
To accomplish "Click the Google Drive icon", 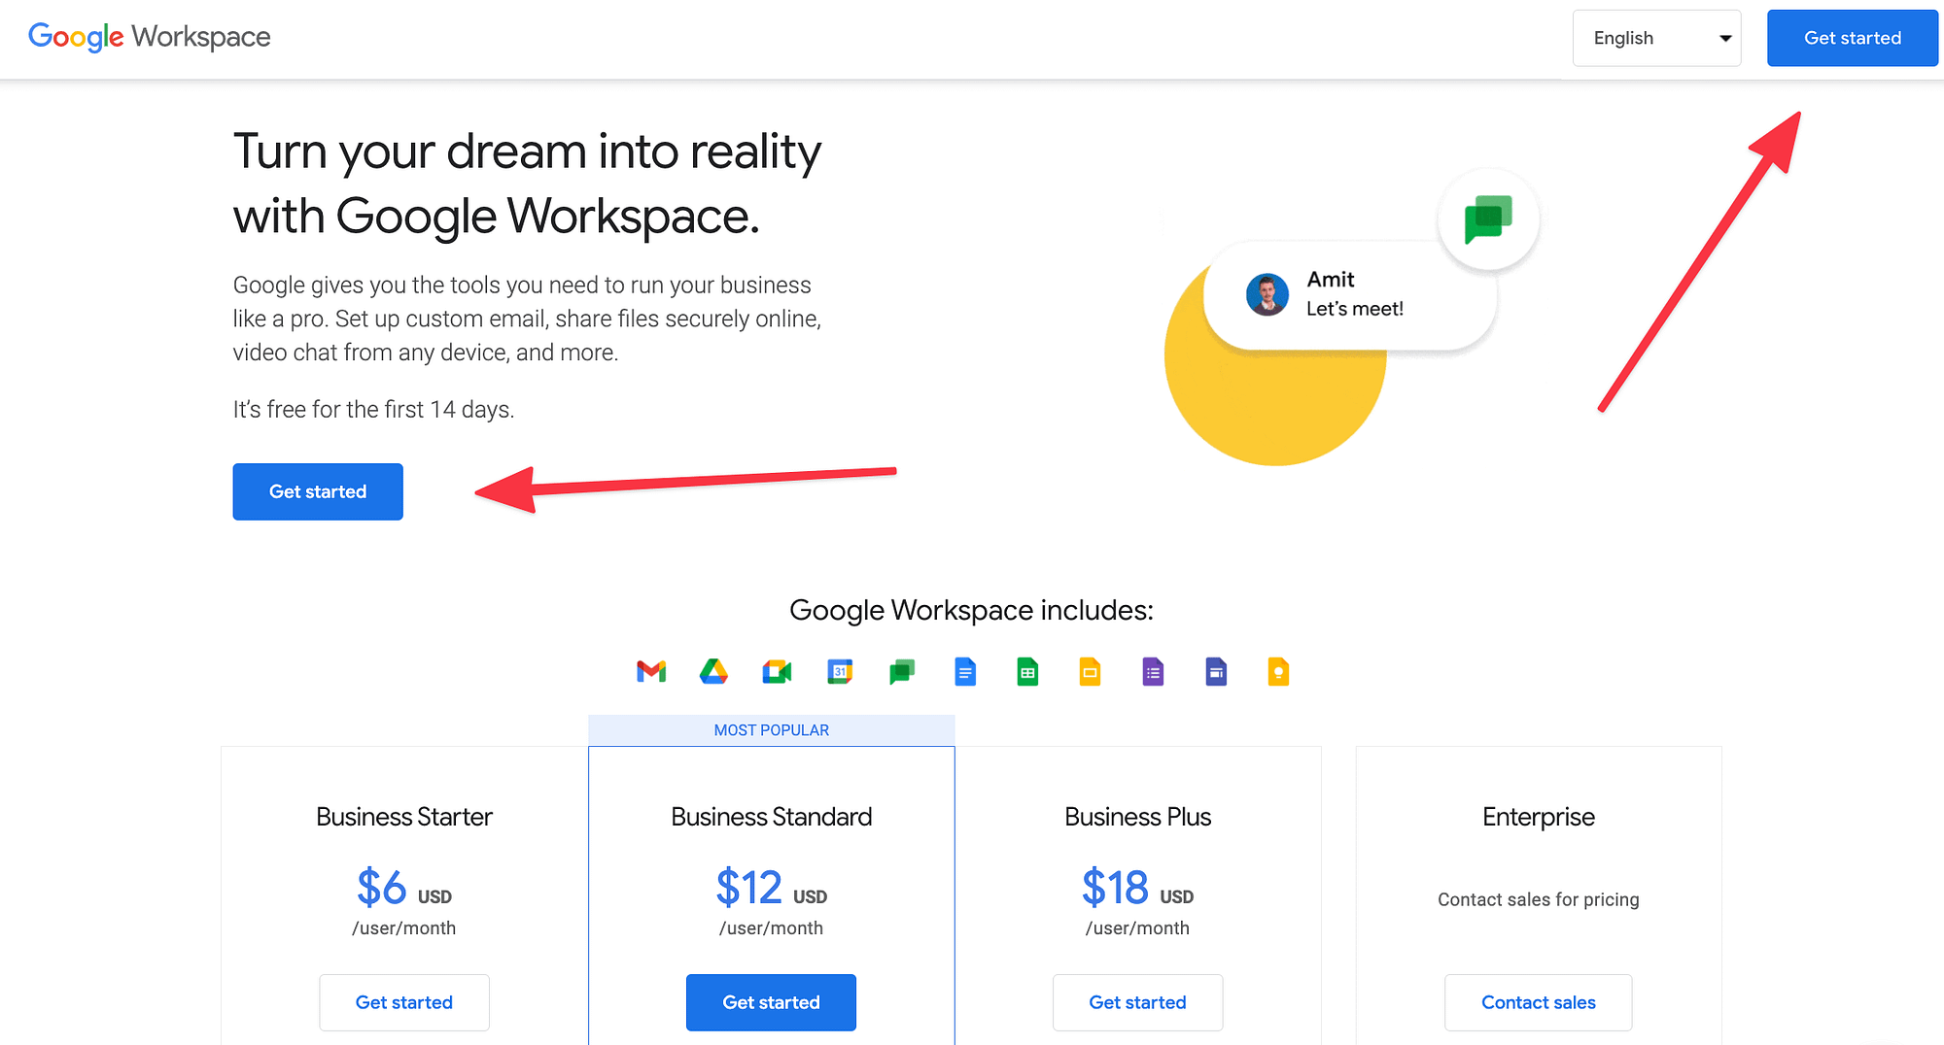I will coord(713,671).
